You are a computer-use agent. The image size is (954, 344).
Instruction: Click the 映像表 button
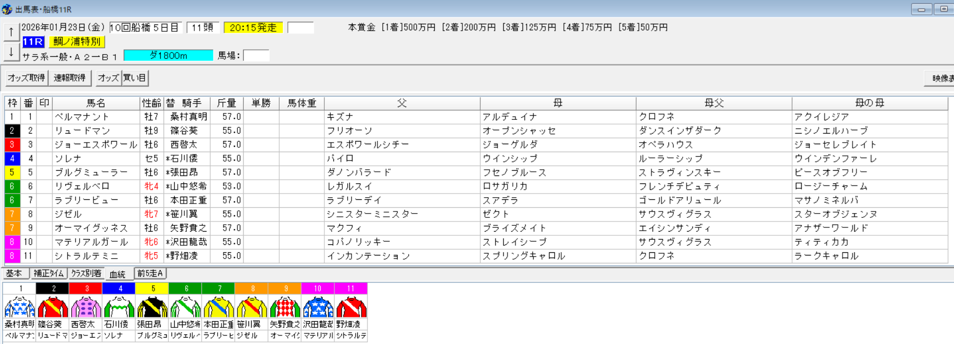(939, 78)
